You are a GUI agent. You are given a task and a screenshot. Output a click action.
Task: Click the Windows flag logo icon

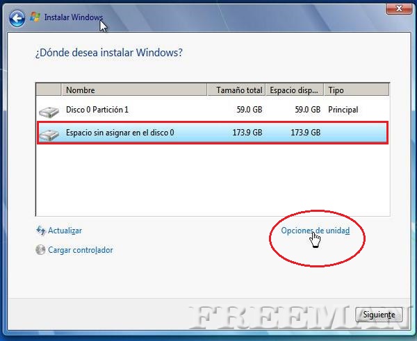click(35, 17)
